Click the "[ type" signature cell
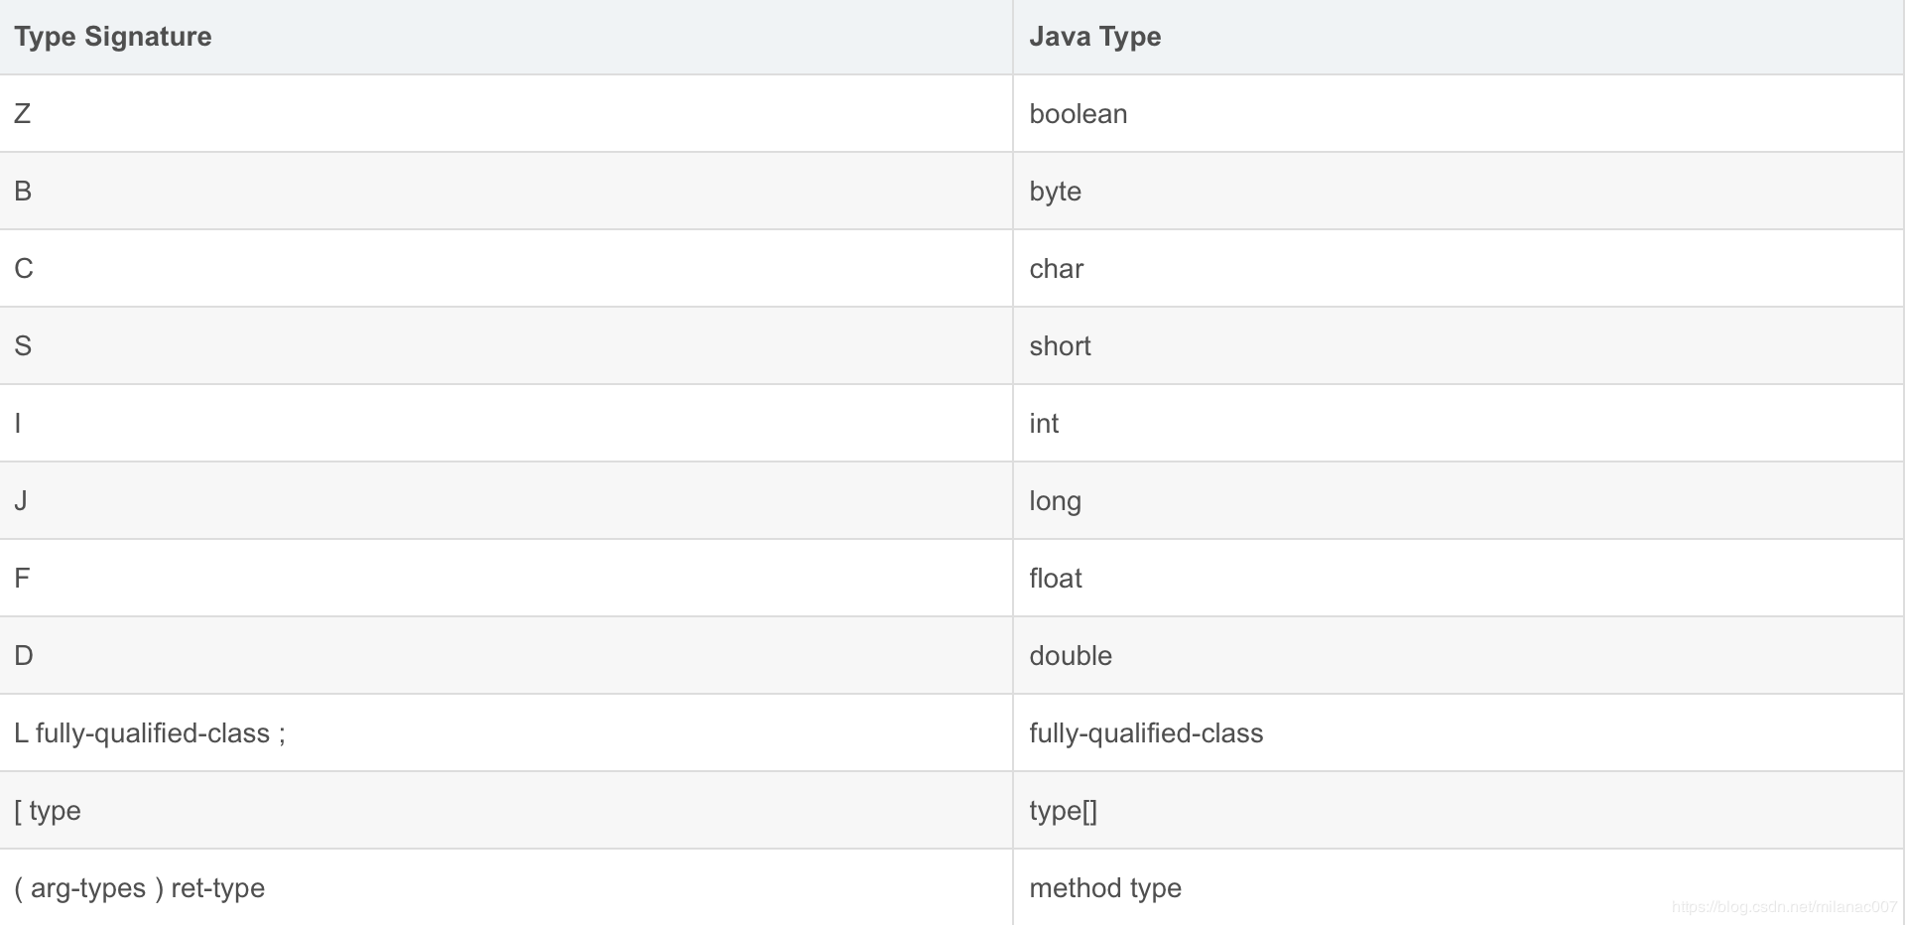Image resolution: width=1907 pixels, height=925 pixels. point(48,811)
